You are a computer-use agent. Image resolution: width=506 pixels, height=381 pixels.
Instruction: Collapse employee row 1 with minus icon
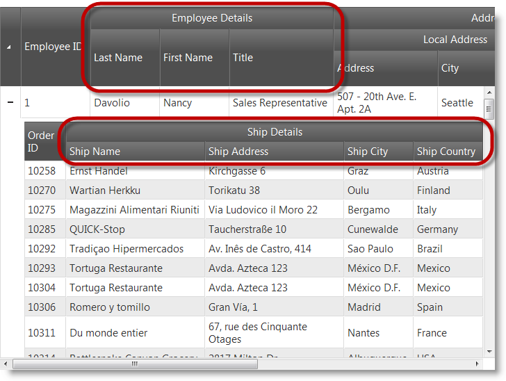pos(10,102)
